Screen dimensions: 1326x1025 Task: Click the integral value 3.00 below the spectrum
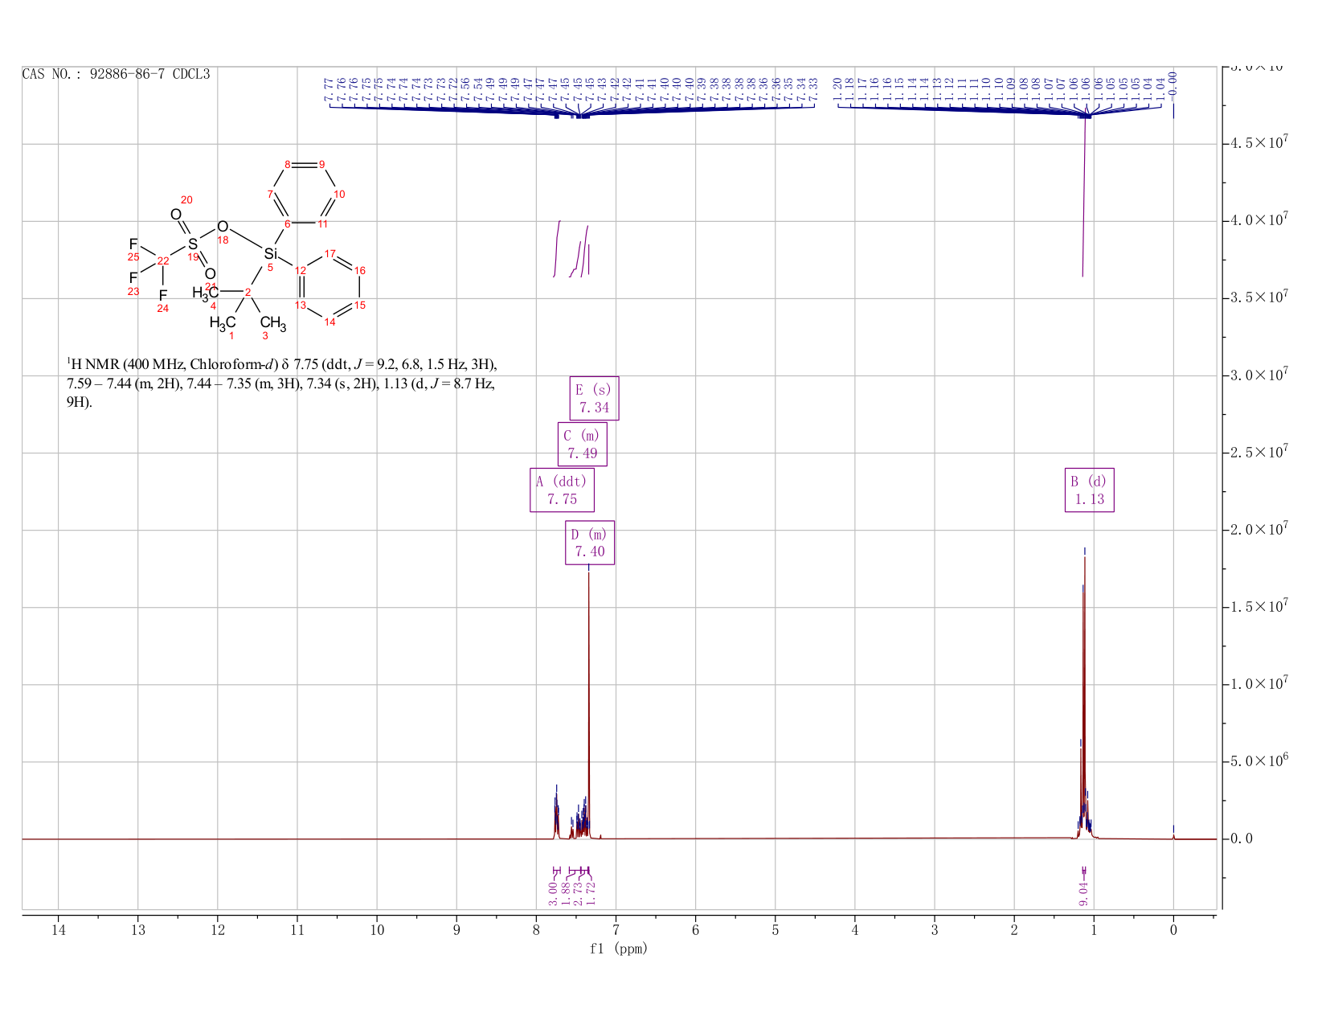click(x=553, y=894)
